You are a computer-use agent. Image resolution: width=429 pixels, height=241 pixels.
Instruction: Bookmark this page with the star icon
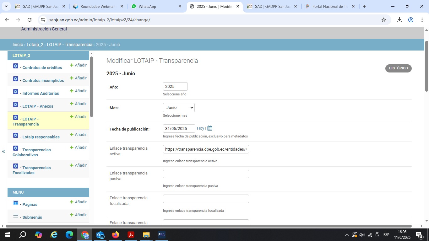tap(383, 20)
